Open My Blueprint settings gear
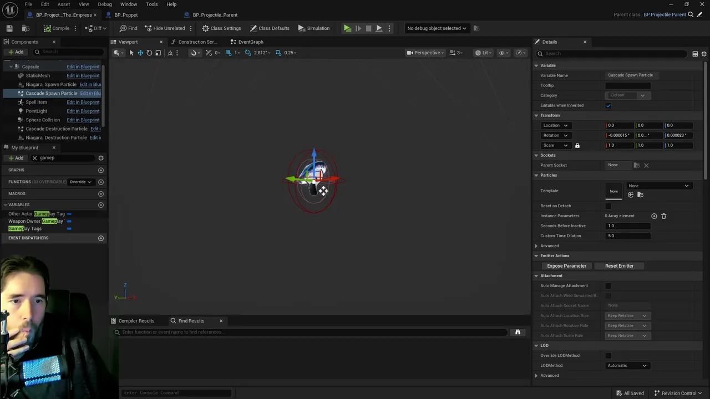The width and height of the screenshot is (710, 399). coord(101,158)
